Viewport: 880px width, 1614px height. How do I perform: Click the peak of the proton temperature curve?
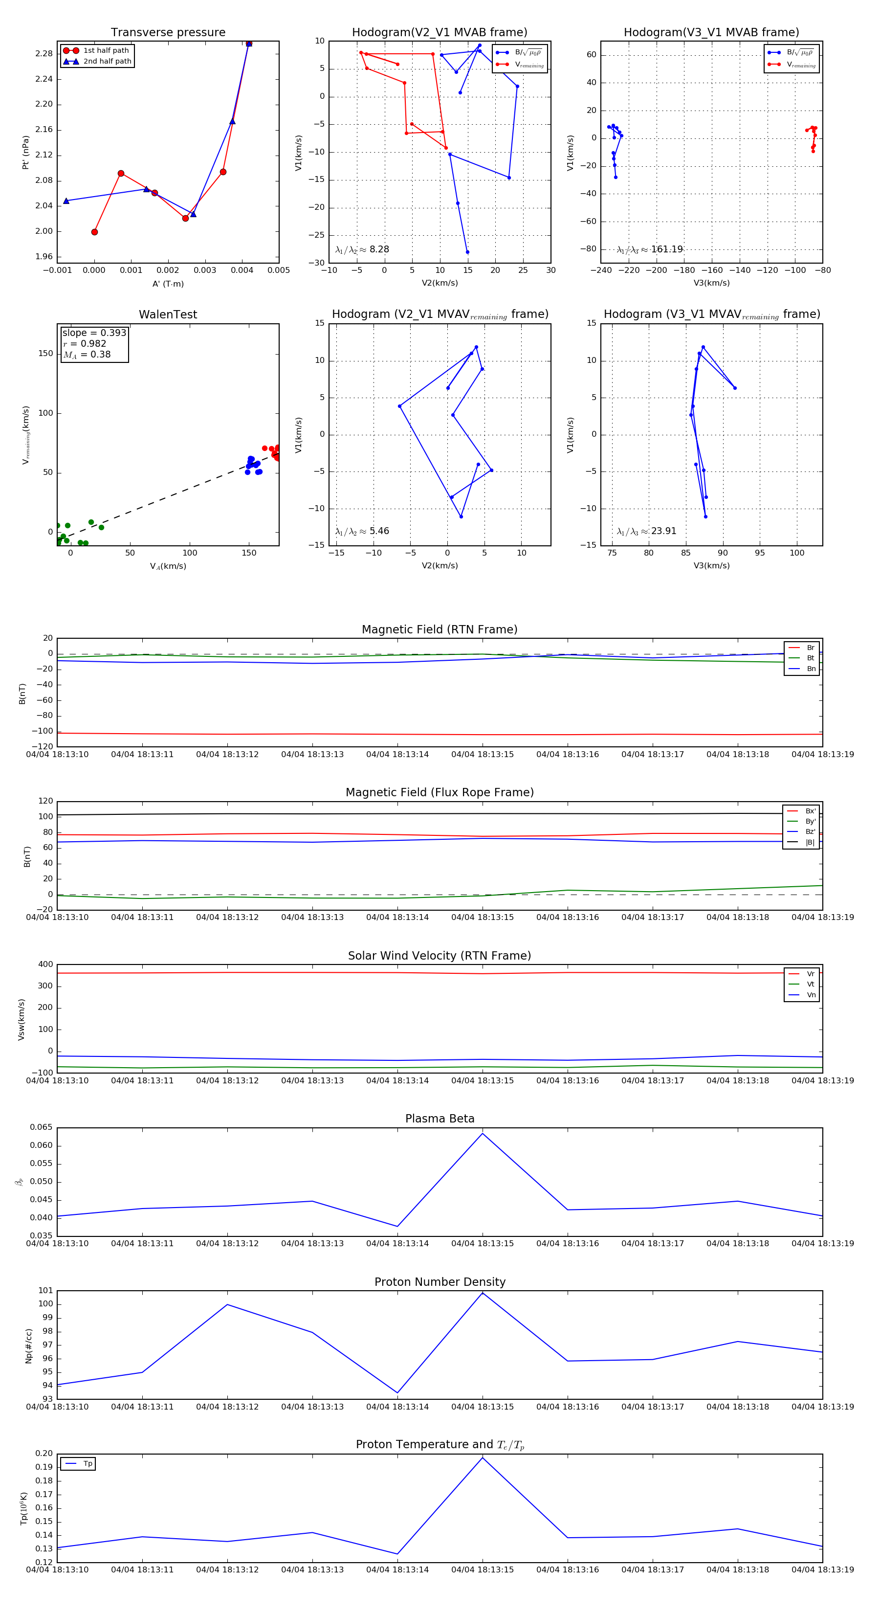point(482,1458)
